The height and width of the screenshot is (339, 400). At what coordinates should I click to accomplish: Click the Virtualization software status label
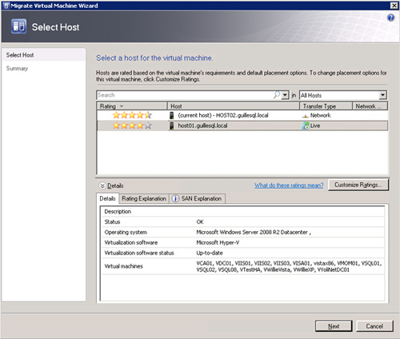pos(139,253)
